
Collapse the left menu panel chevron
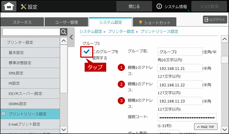[x=71, y=37]
